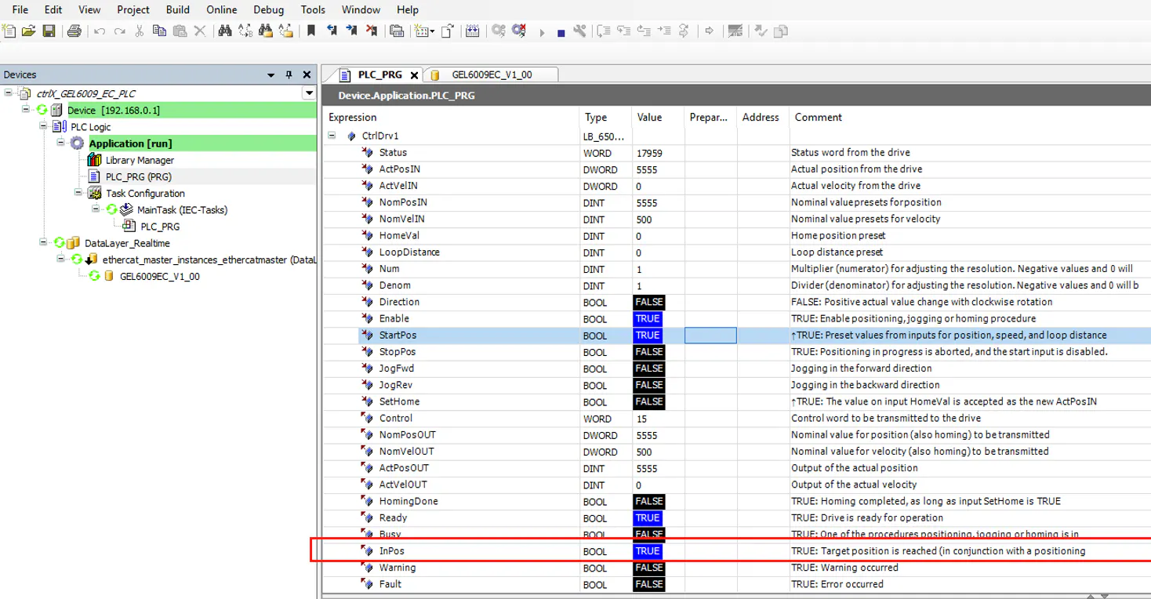Toggle the StopPos FALSE value cell

click(648, 352)
